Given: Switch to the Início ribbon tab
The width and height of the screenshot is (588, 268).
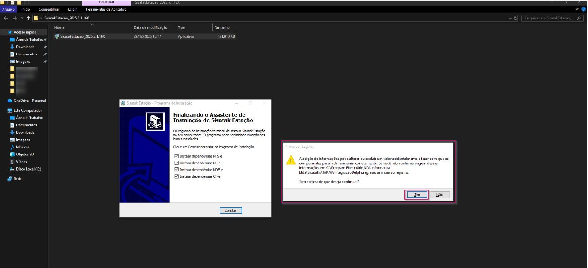Looking at the screenshot, I should point(26,9).
